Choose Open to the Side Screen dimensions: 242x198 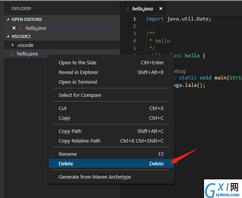click(111, 62)
